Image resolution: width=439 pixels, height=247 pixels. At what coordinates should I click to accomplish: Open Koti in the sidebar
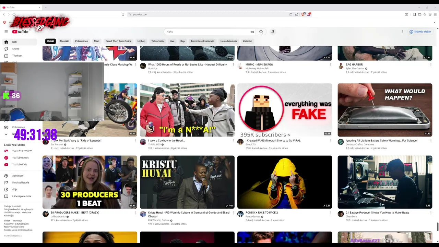click(x=20, y=42)
